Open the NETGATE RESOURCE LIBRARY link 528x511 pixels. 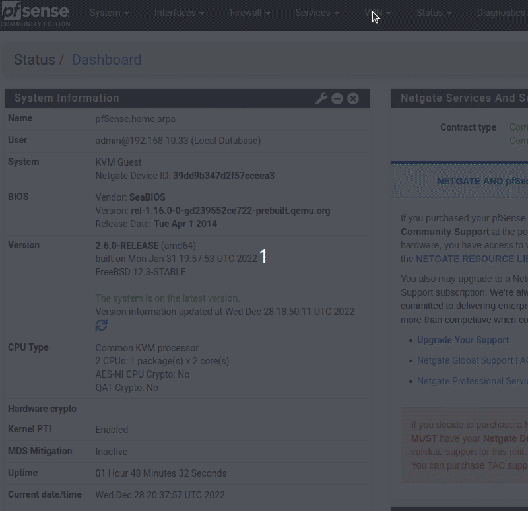pyautogui.click(x=471, y=259)
